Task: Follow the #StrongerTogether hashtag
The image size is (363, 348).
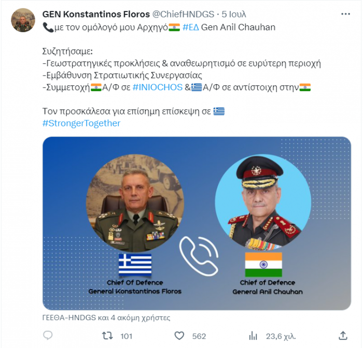Action: click(x=81, y=123)
